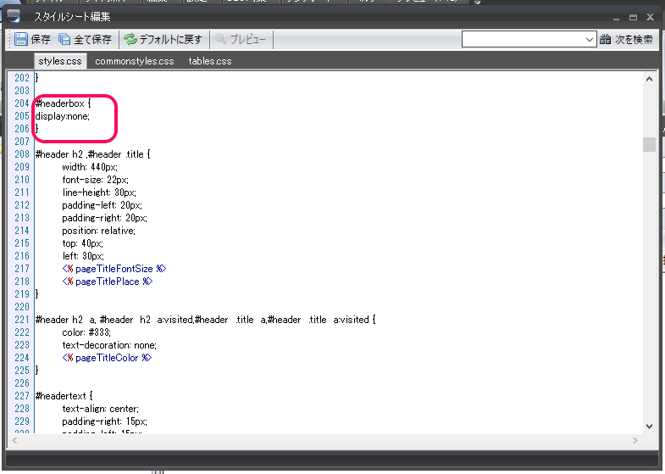Image resolution: width=665 pixels, height=474 pixels.
Task: Click inside the search text field
Action: tap(522, 39)
